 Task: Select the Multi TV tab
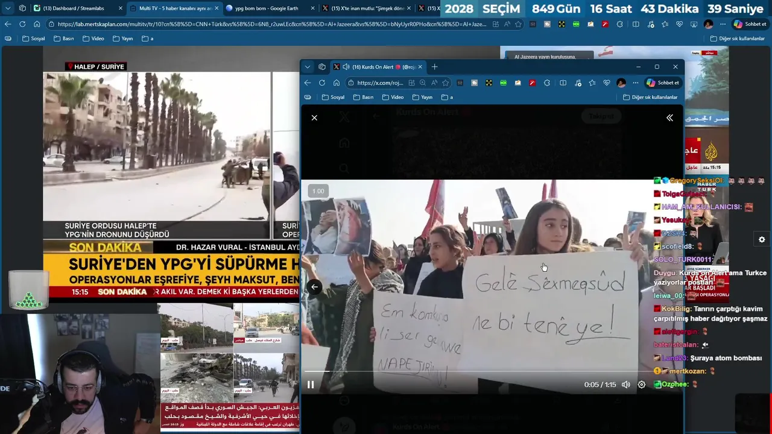pyautogui.click(x=174, y=8)
